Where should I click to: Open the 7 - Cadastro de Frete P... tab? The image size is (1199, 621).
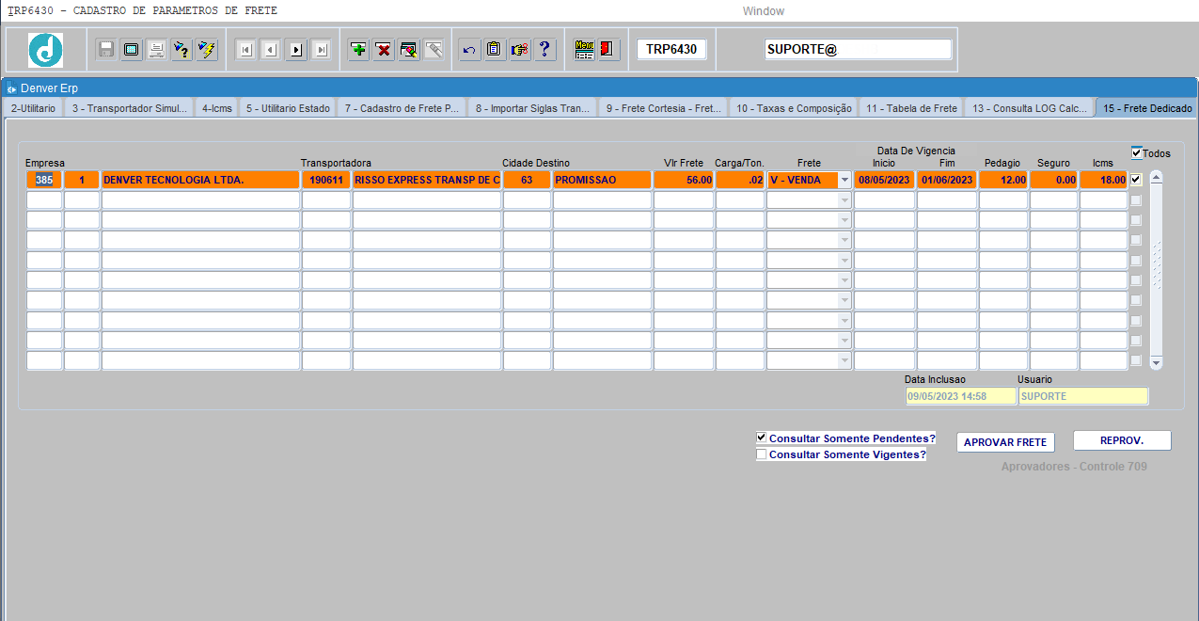coord(402,108)
